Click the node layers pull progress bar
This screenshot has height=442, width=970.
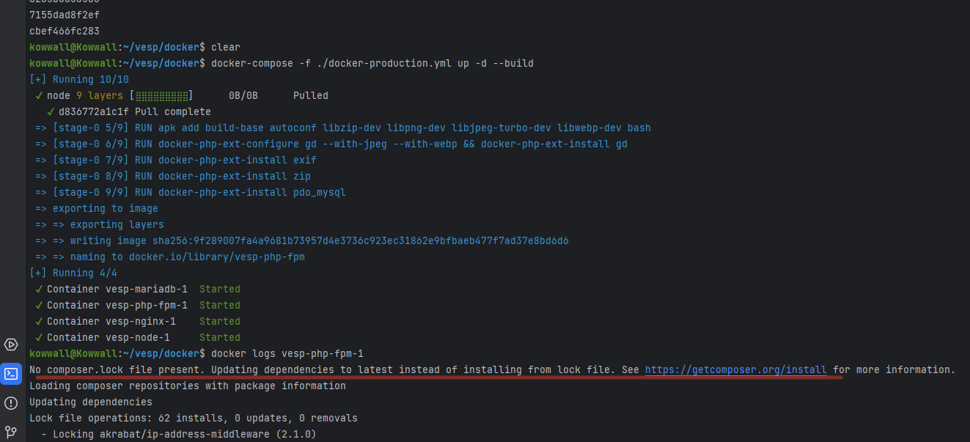pos(161,95)
